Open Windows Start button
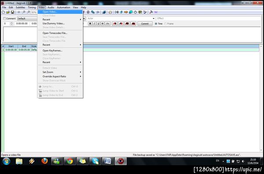This screenshot has height=174, width=264. point(7,161)
